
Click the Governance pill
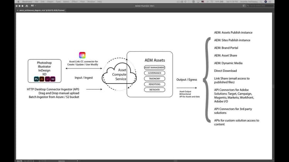pos(155,73)
